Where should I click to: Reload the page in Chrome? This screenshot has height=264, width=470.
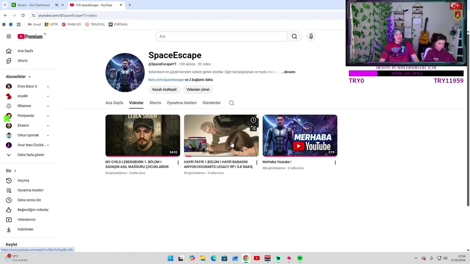point(23,15)
